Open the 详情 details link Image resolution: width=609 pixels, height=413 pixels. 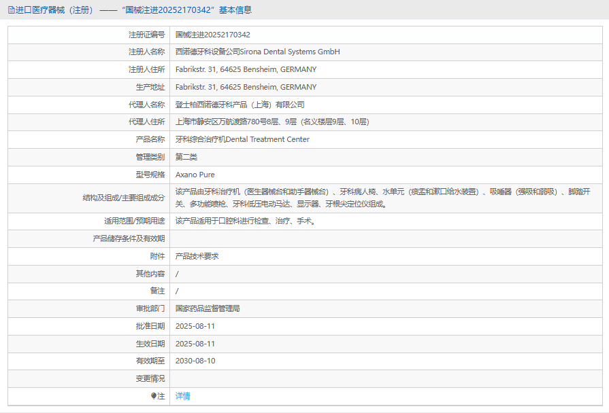[182, 396]
